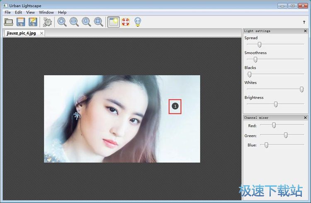Click the portrait image in the canvas
Image resolution: width=311 pixels, height=203 pixels.
pos(122,119)
